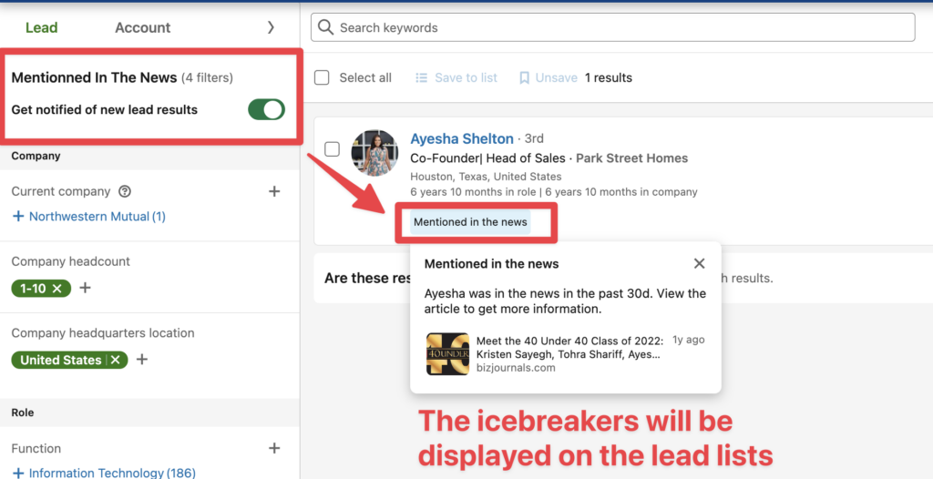
Task: Collapse the filter panel with the chevron
Action: tap(271, 27)
